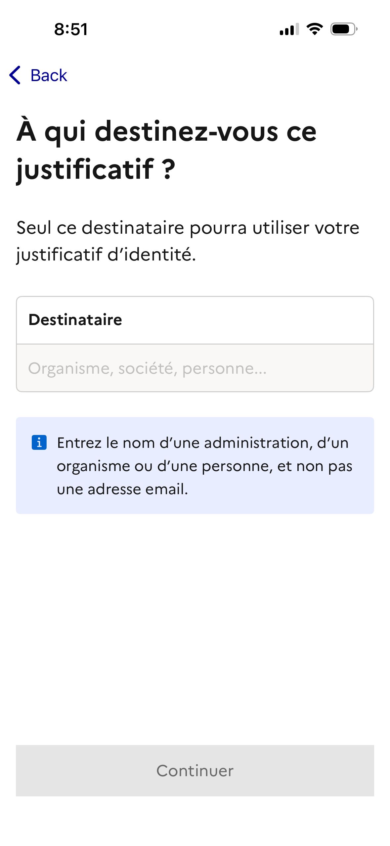Screen dimensions: 390x846
Task: Click the 8:51 clock in status bar
Action: point(71,29)
